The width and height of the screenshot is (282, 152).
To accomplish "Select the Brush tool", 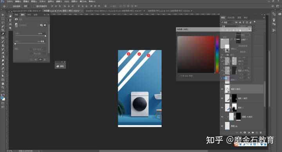I will [3, 41].
